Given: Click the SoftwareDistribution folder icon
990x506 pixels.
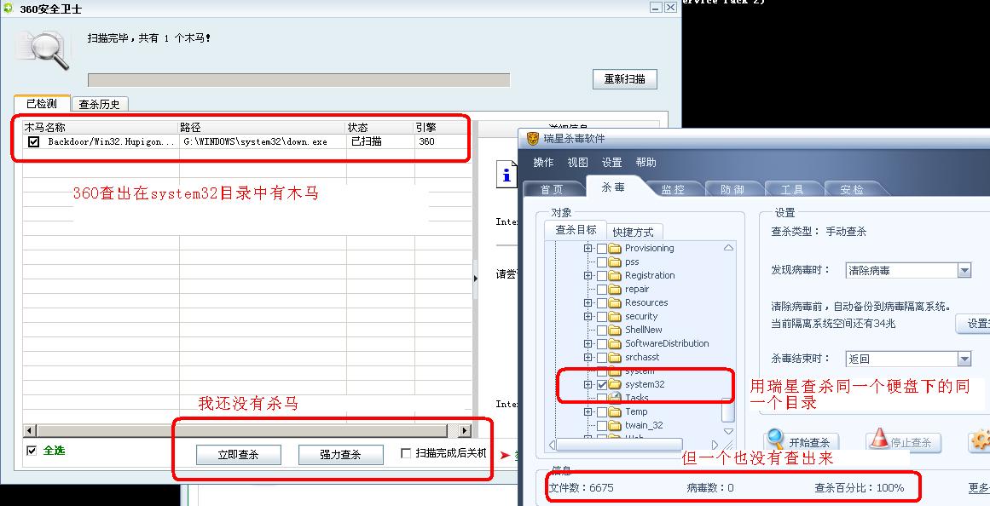Looking at the screenshot, I should click(x=615, y=344).
